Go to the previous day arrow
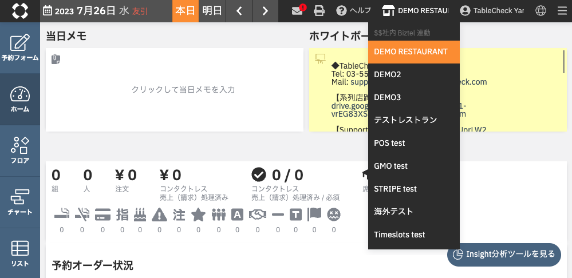Image resolution: width=572 pixels, height=278 pixels. (239, 11)
